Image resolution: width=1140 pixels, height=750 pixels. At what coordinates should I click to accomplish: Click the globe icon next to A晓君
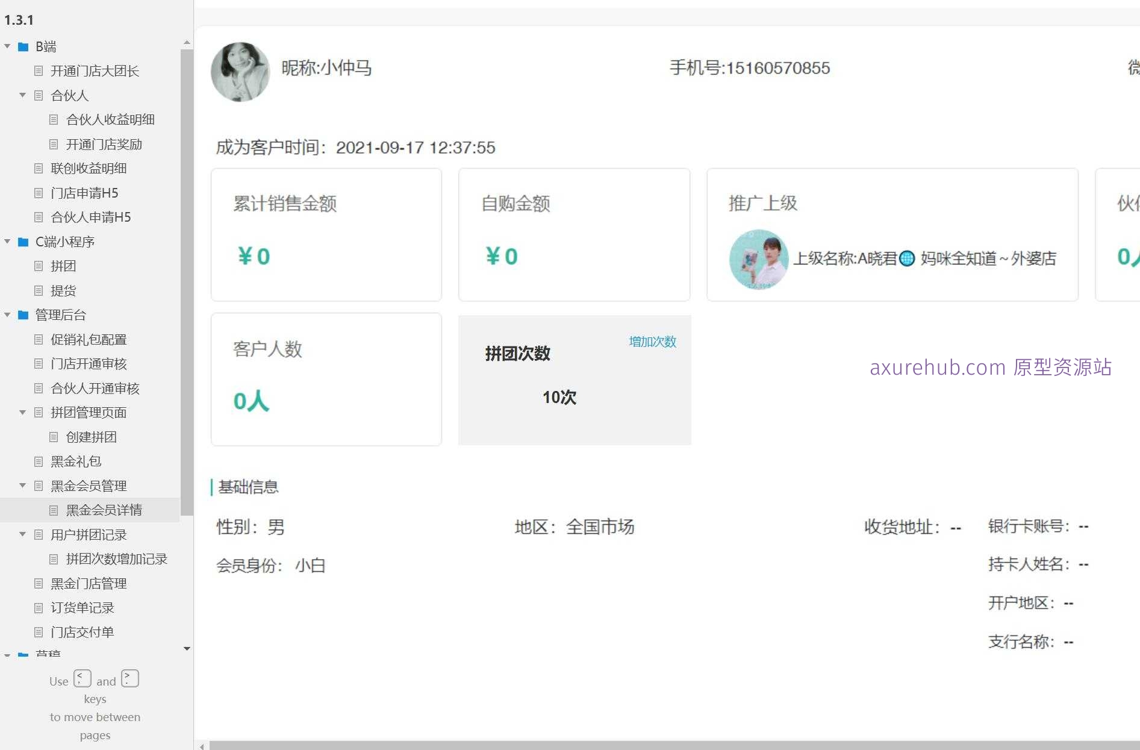coord(907,259)
